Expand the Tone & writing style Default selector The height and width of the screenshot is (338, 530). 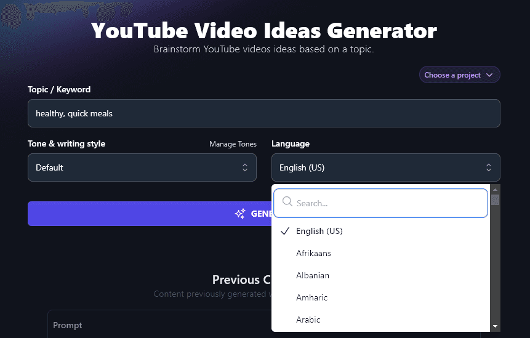(142, 167)
